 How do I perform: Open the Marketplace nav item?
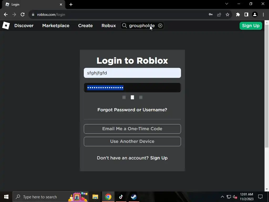pos(56,26)
